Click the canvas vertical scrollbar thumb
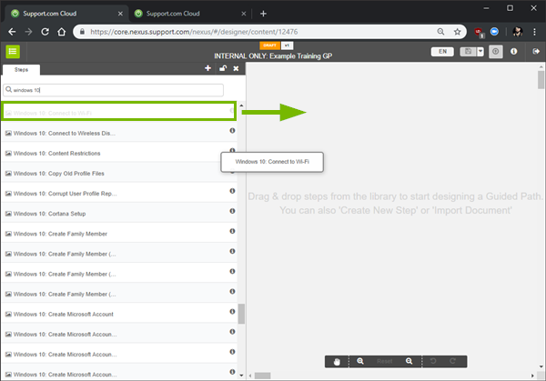Image resolution: width=546 pixels, height=381 pixels. 541,80
